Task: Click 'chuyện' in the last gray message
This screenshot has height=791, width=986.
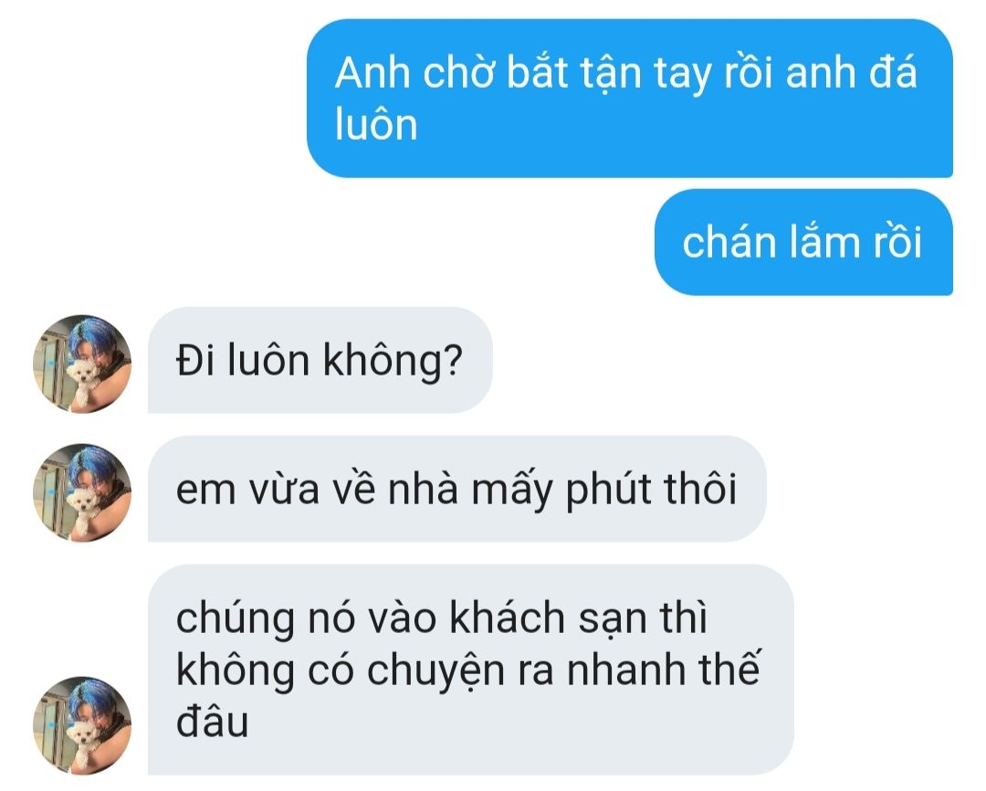Action: click(435, 671)
